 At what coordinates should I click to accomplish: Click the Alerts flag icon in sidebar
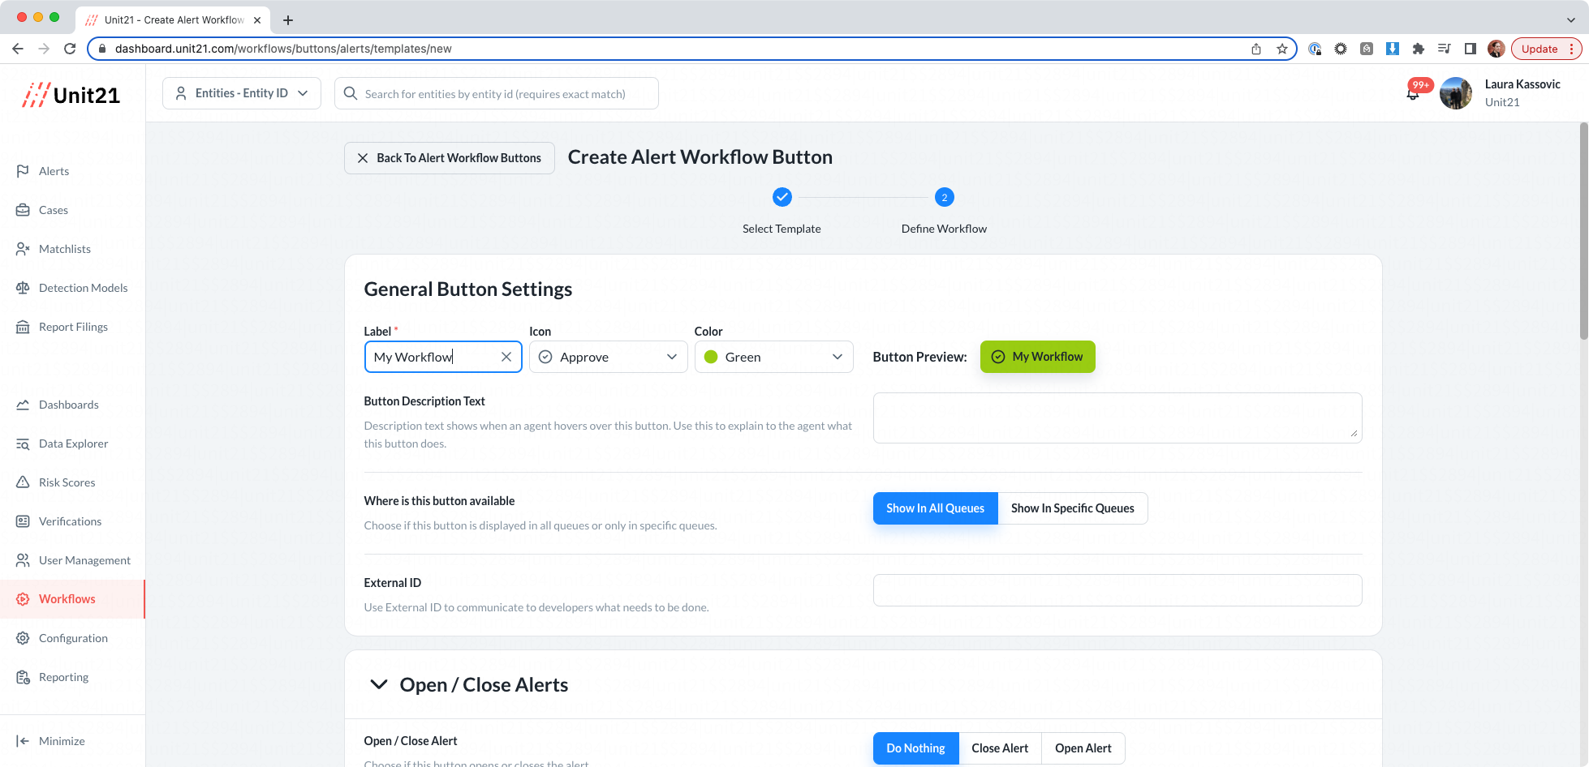(23, 171)
